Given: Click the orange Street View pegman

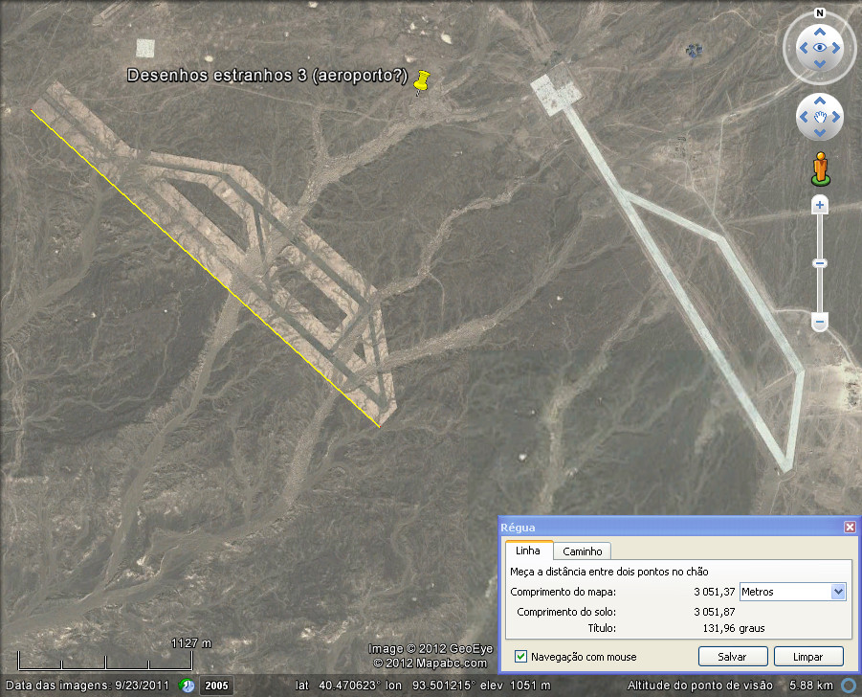Looking at the screenshot, I should (x=820, y=168).
